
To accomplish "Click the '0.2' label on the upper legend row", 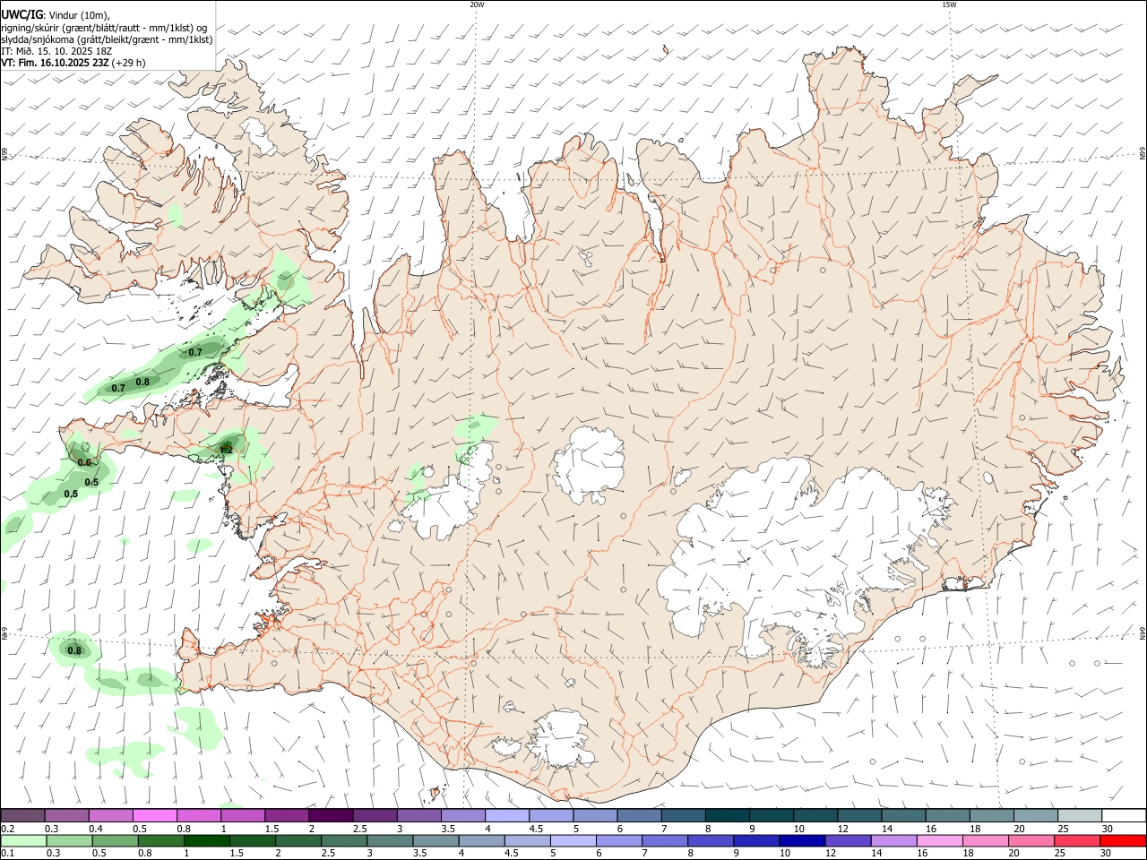I will [8, 829].
